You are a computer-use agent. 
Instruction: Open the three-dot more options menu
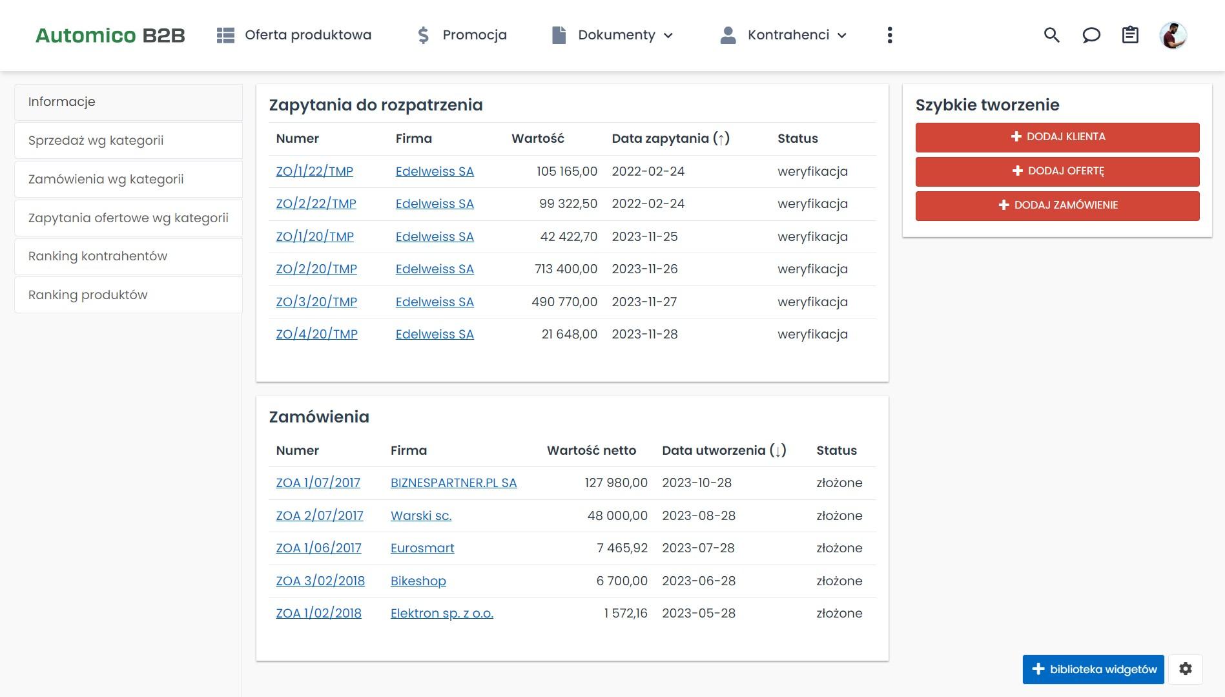point(890,35)
